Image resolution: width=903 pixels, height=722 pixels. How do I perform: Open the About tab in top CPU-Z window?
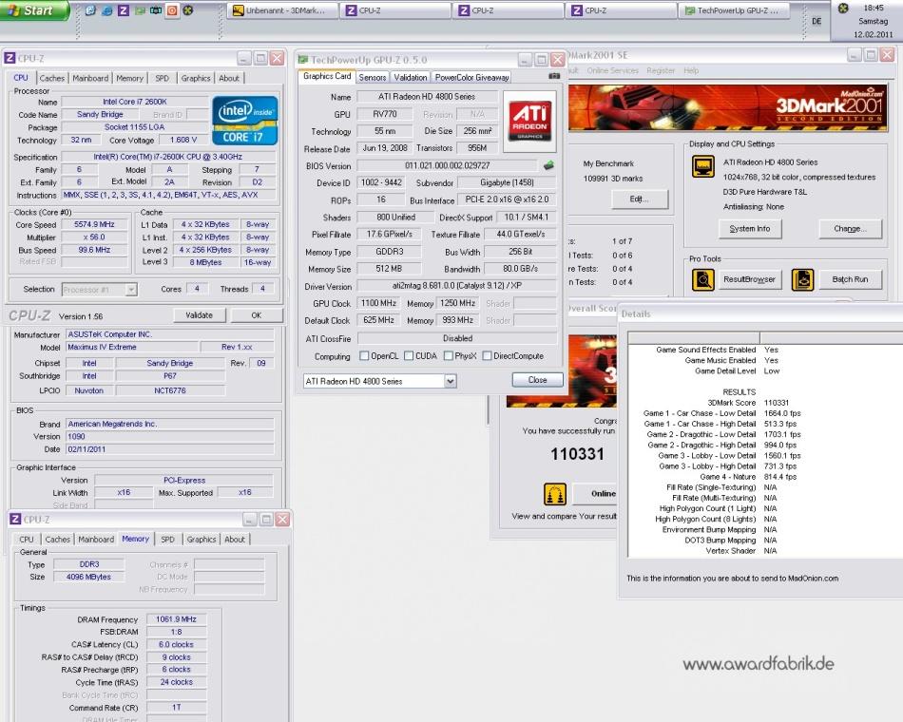(229, 78)
